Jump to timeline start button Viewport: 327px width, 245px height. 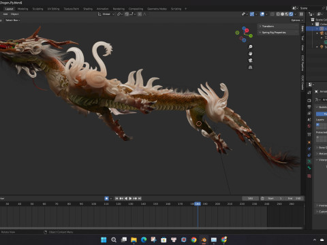[116, 199]
